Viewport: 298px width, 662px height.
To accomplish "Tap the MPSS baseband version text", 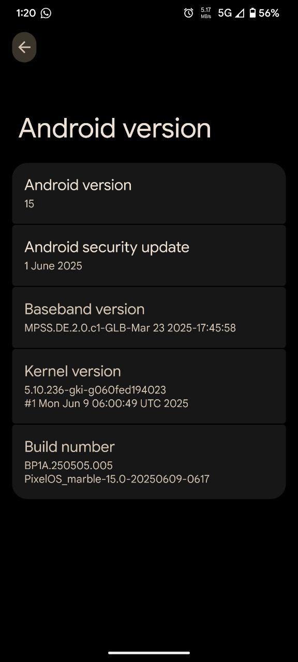I will pyautogui.click(x=130, y=328).
